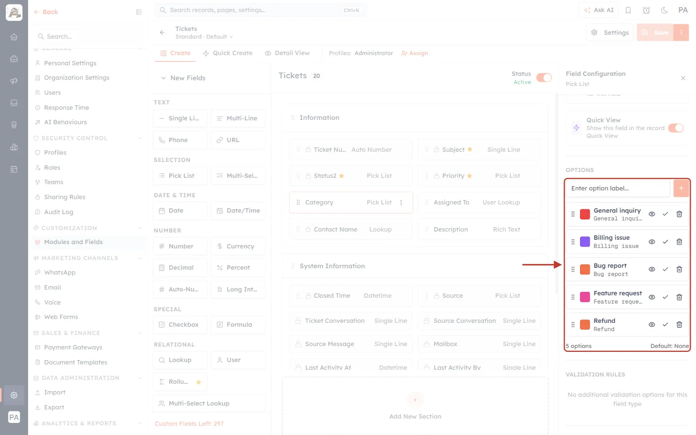Click the Enter option label field

pos(618,188)
